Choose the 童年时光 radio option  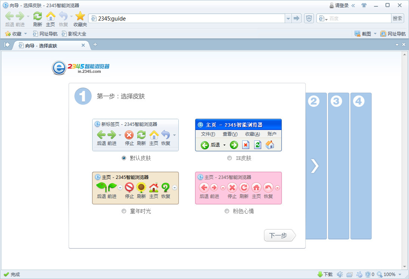coord(124,211)
